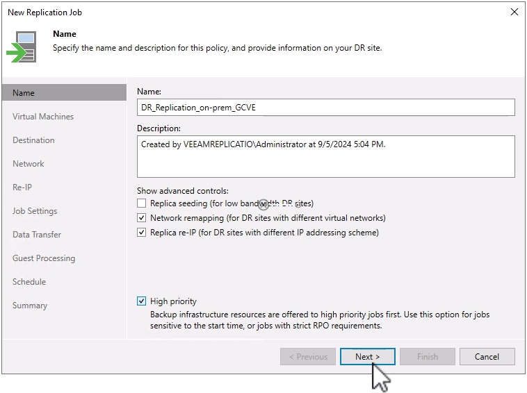Image resolution: width=527 pixels, height=393 pixels.
Task: Enable the Replica seeding checkbox
Action: [142, 203]
